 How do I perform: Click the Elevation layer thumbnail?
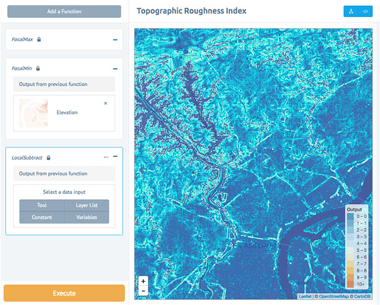pos(33,112)
